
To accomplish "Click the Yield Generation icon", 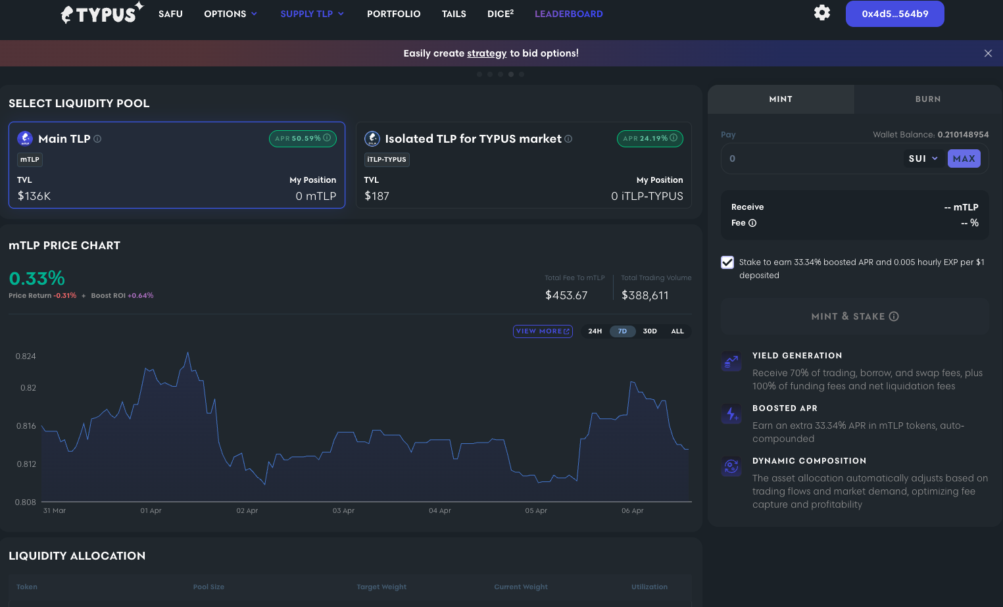I will point(731,361).
